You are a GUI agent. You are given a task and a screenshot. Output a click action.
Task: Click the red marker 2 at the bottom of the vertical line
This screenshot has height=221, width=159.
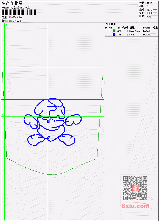click(49, 219)
